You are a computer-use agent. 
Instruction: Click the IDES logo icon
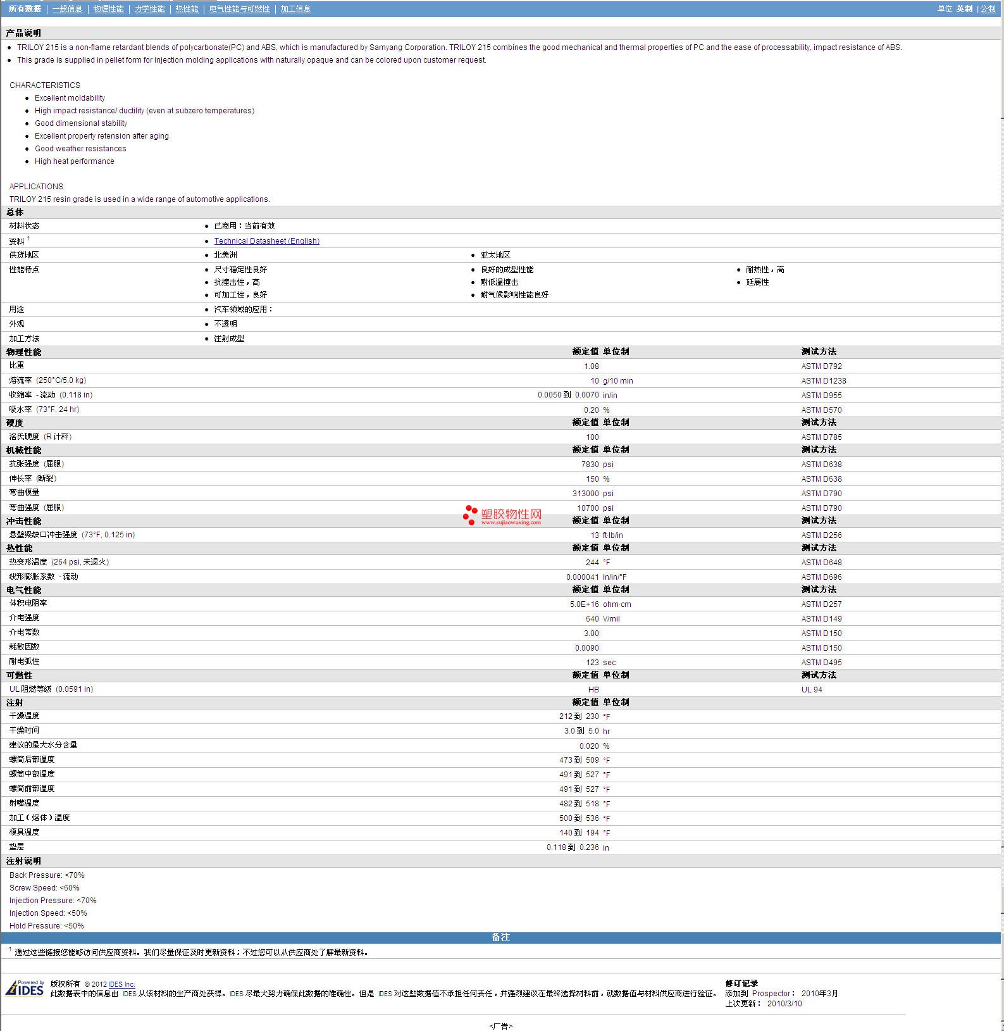point(25,989)
